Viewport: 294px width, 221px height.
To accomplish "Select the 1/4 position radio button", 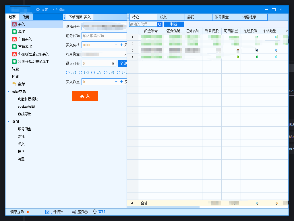I will (x=93, y=73).
